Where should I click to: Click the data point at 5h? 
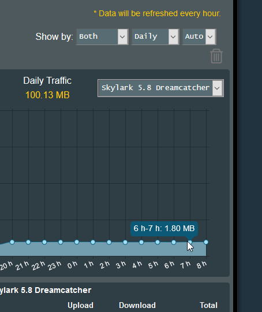158,242
